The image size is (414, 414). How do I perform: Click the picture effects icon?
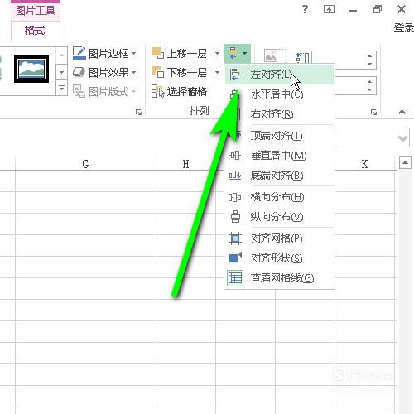[x=79, y=72]
